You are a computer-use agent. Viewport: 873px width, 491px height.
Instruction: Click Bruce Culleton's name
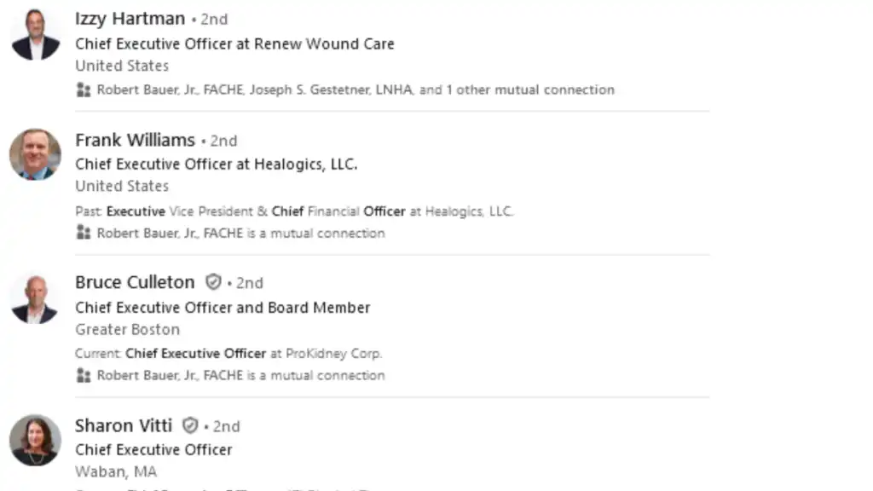pos(134,282)
